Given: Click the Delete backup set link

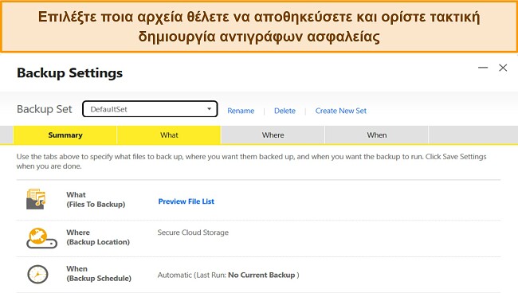Looking at the screenshot, I should (285, 111).
